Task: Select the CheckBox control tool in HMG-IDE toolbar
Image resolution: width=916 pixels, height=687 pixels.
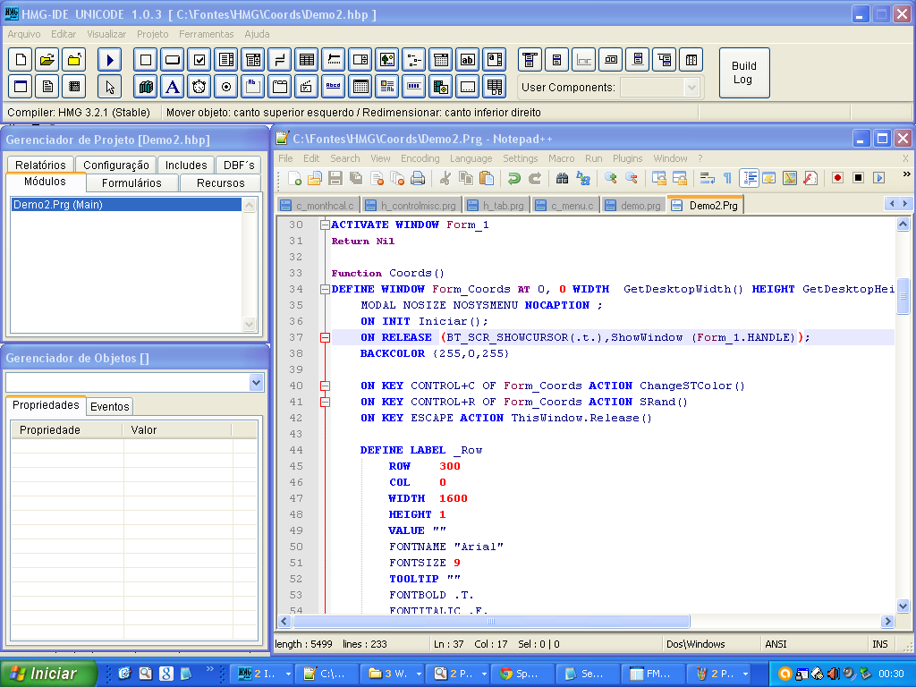Action: tap(200, 60)
